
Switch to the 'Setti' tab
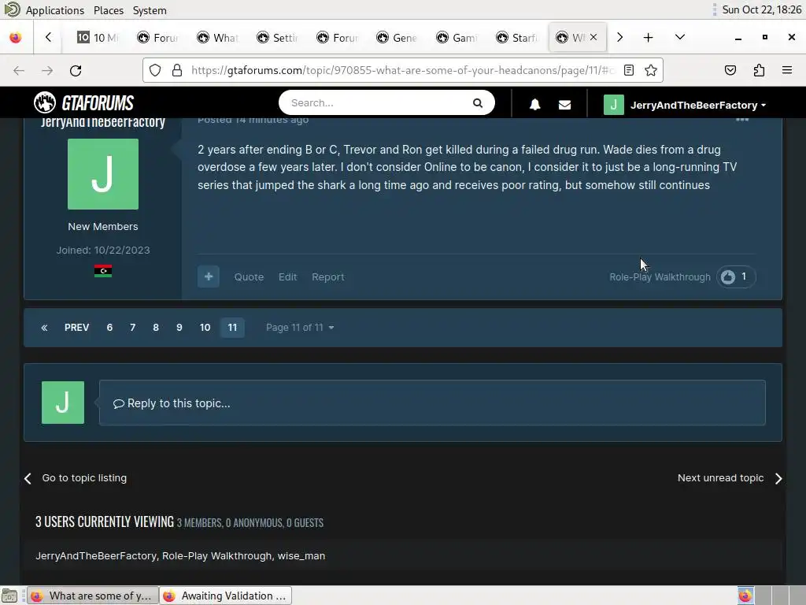click(278, 38)
